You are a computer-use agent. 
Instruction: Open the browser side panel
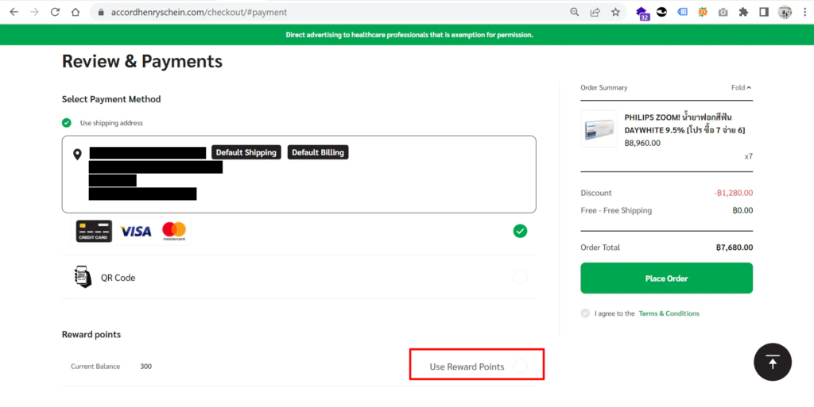click(764, 12)
